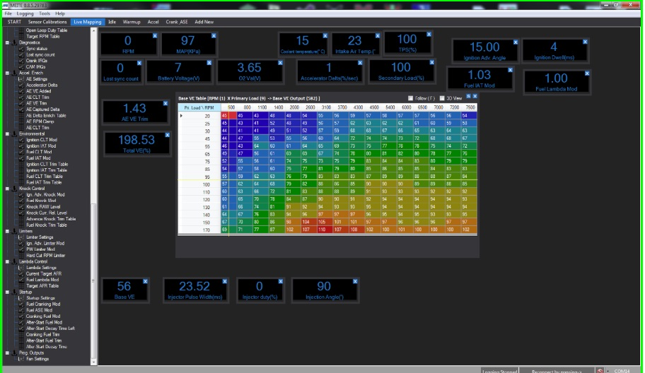
Task: Switch to the Sensor Calibrations tab
Action: (47, 22)
